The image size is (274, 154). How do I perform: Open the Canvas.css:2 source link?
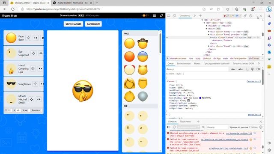(254, 81)
